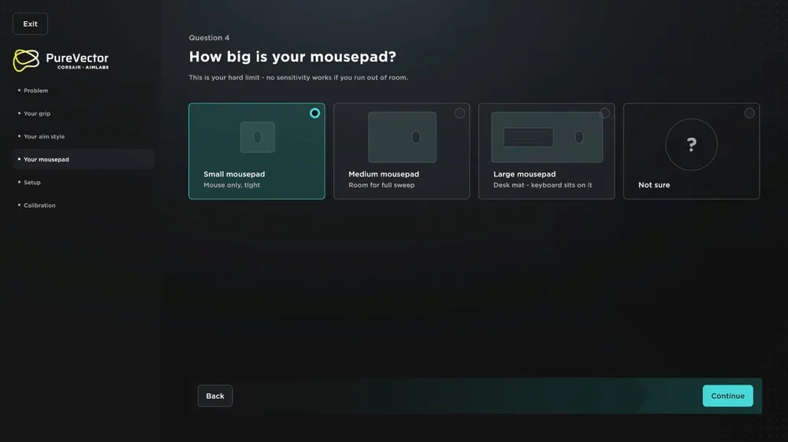
Task: Click the 'Question 4' label
Action: (209, 38)
